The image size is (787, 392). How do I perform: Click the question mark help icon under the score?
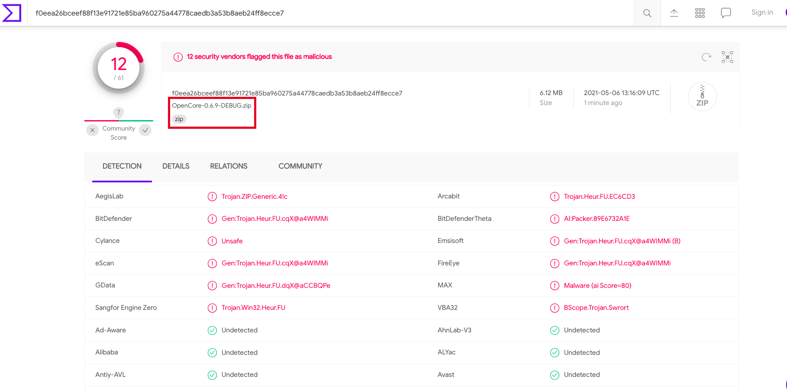(x=118, y=113)
